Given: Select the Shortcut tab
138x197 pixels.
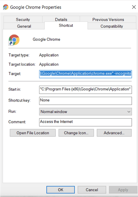Looking at the screenshot, I should click(x=66, y=26).
